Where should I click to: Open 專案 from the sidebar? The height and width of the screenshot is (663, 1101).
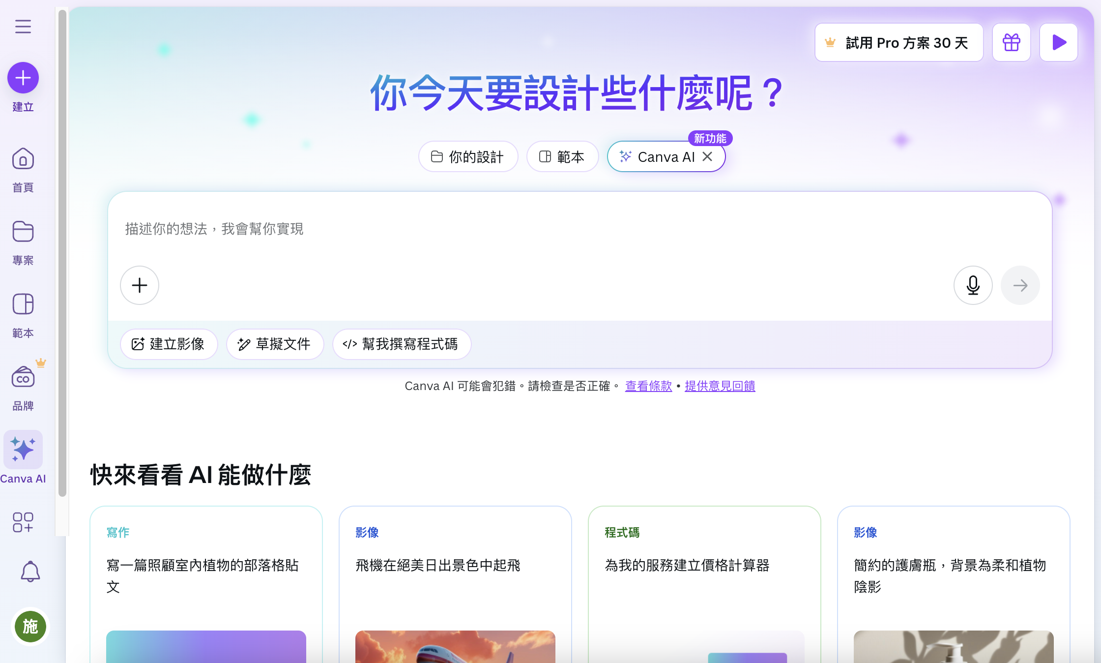point(23,231)
